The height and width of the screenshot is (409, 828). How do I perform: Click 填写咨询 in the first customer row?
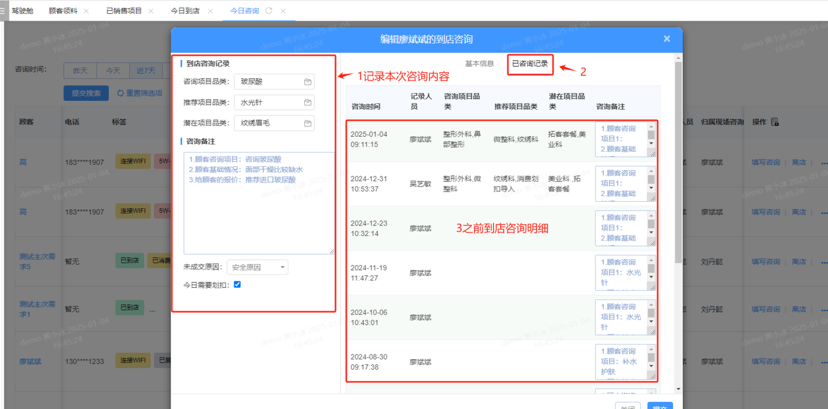pyautogui.click(x=766, y=163)
